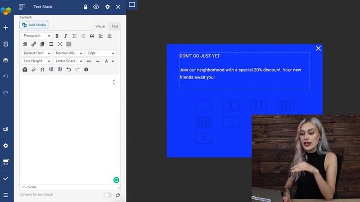The width and height of the screenshot is (360, 202).
Task: Increase indent
Action: pyautogui.click(x=60, y=70)
